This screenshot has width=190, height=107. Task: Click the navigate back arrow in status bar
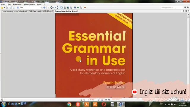tap(106, 100)
